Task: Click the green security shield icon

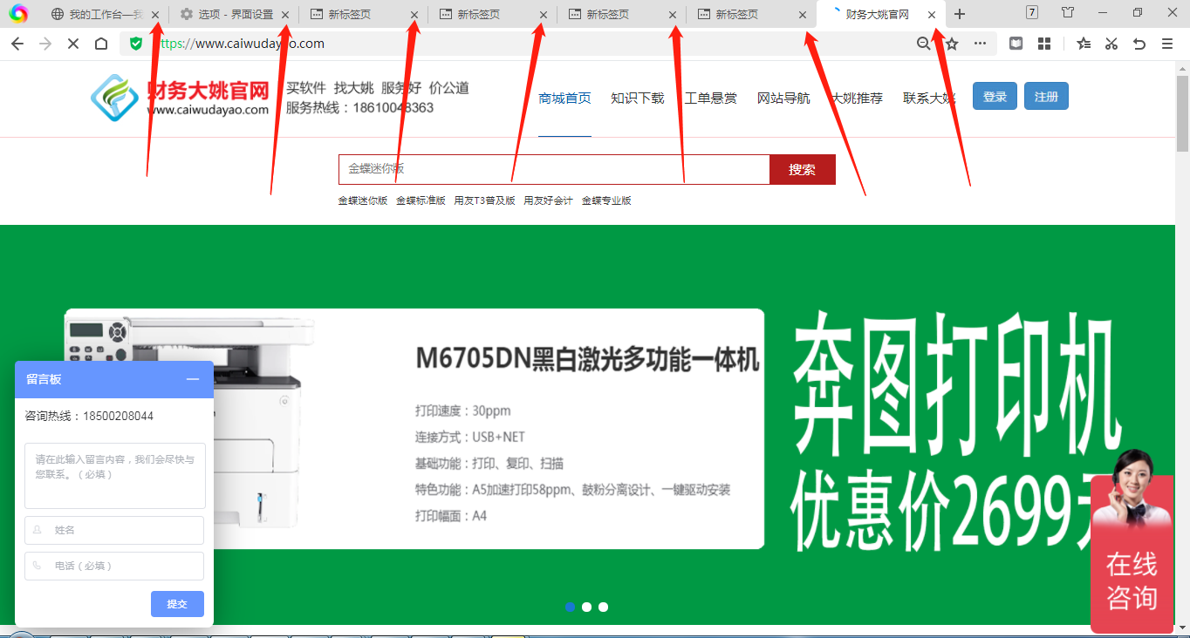Action: tap(135, 44)
